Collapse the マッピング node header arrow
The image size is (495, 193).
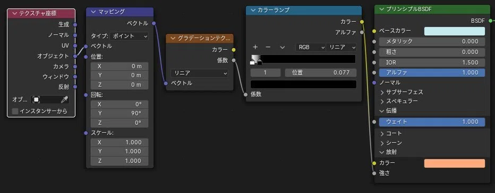pos(93,12)
